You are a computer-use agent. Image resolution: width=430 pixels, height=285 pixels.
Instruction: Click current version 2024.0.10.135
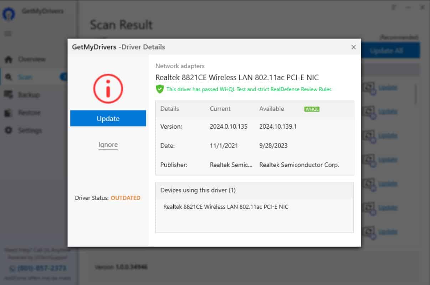[x=229, y=126]
